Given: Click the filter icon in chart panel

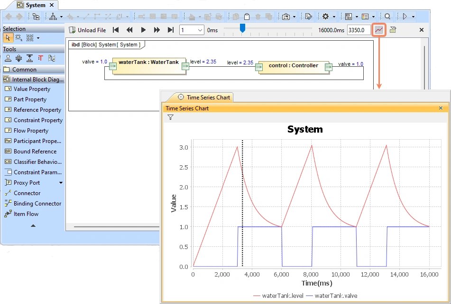Looking at the screenshot, I should (x=171, y=117).
